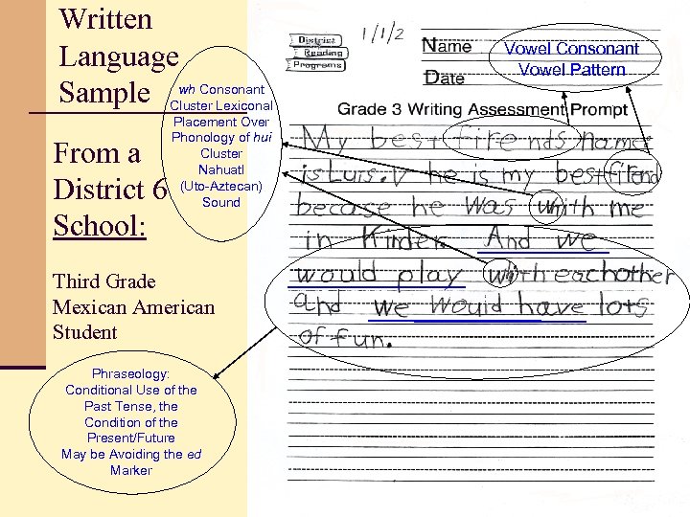
Task: Select the 'wh Consonant Cluster' callout oval
Action: click(221, 145)
